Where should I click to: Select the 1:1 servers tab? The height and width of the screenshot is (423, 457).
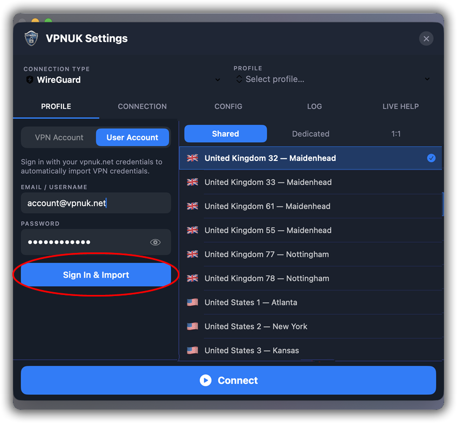pos(396,134)
